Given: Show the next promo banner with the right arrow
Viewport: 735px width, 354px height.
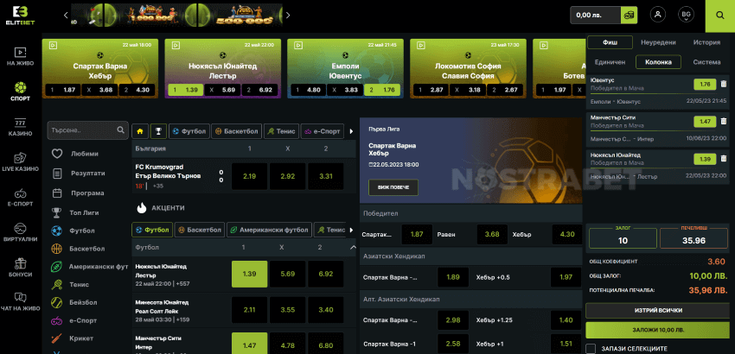Looking at the screenshot, I should [x=287, y=15].
